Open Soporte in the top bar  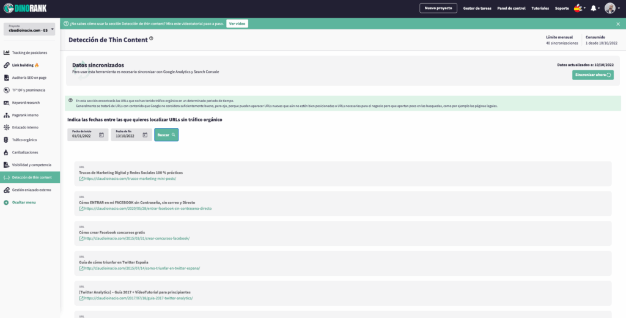coord(562,8)
